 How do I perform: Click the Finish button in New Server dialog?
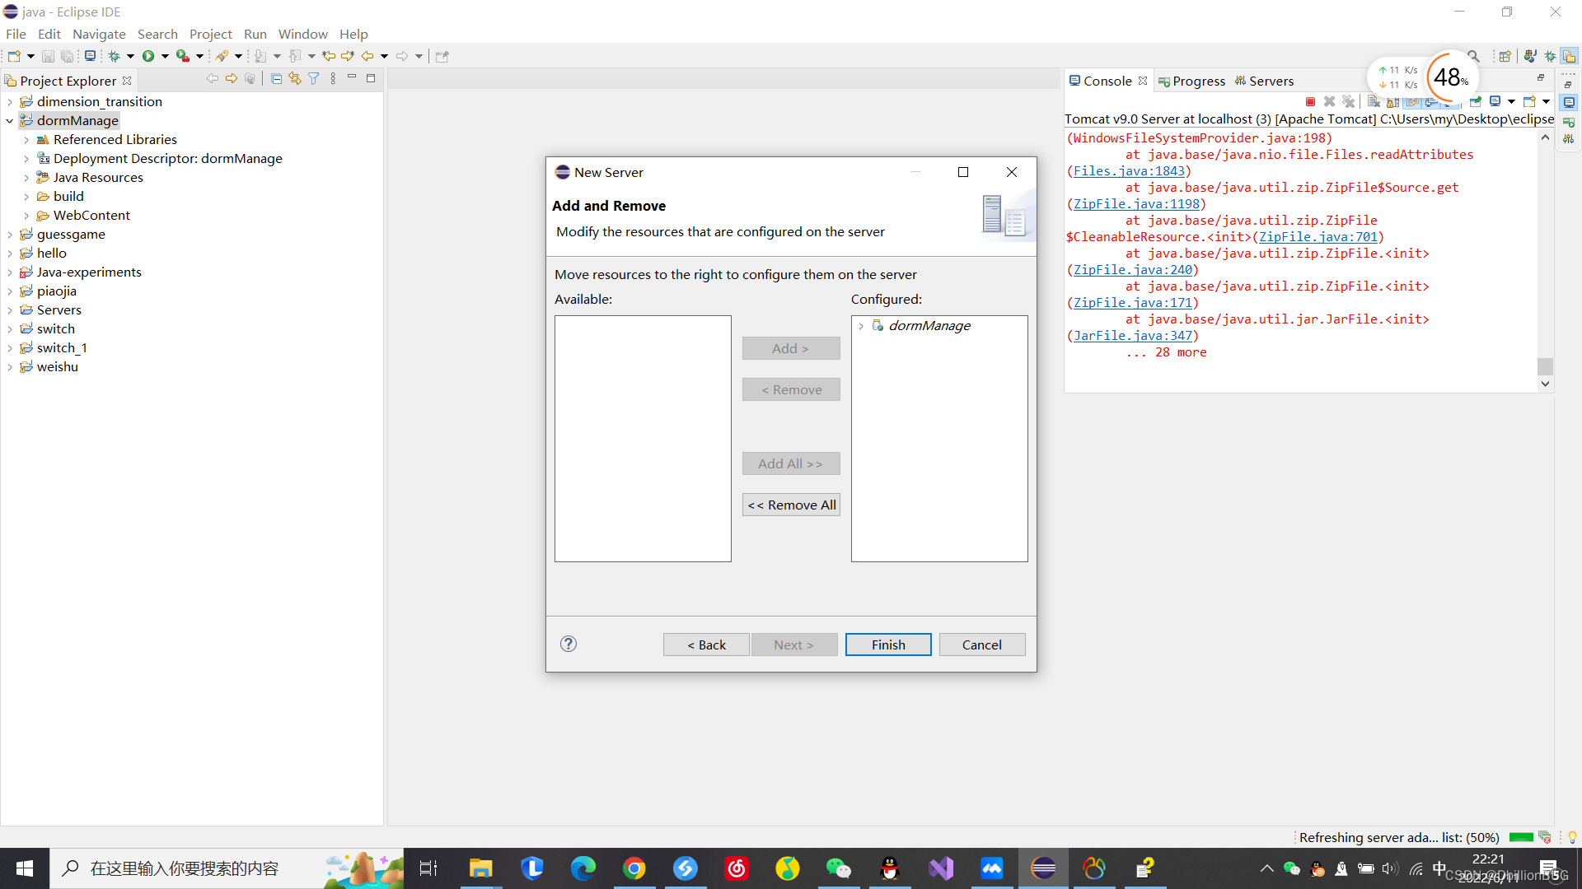click(887, 644)
